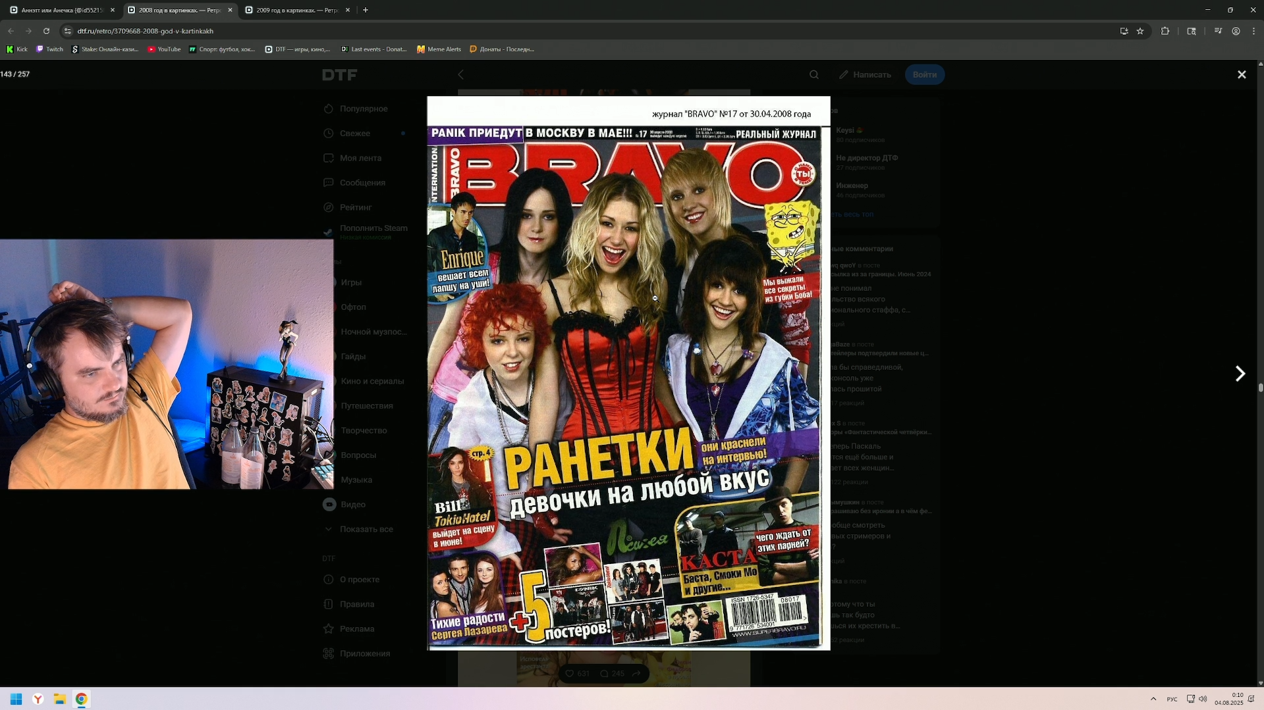Switch to the "2009 год в картинках" tab
Viewport: 1264px width, 710px height.
pyautogui.click(x=297, y=10)
